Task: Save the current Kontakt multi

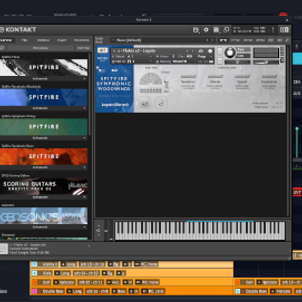Action: click(x=196, y=30)
